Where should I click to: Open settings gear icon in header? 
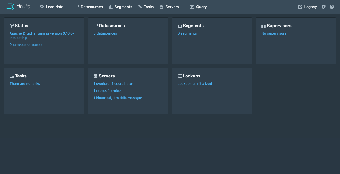coord(323,7)
